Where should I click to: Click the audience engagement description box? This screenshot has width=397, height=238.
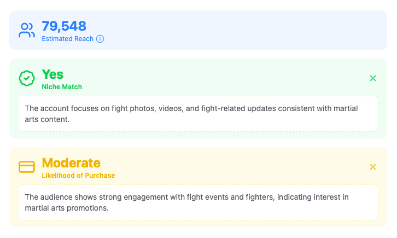tap(198, 202)
